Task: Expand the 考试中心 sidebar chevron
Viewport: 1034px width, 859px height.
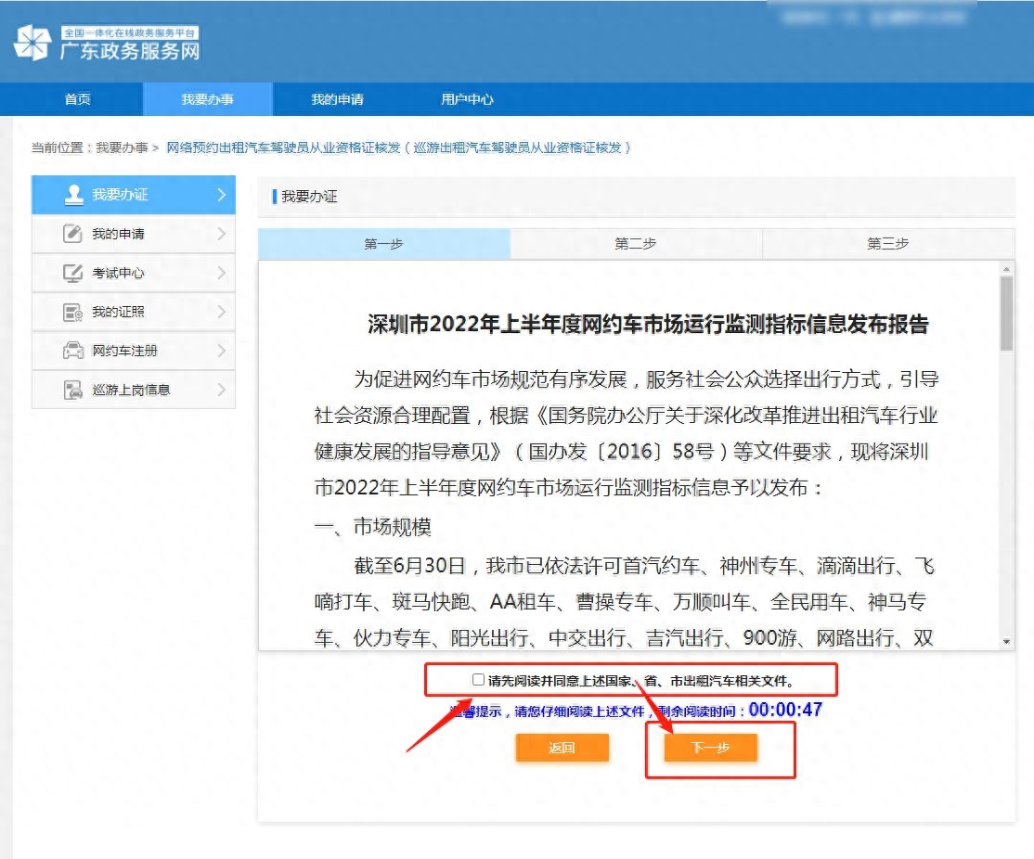Action: click(222, 273)
